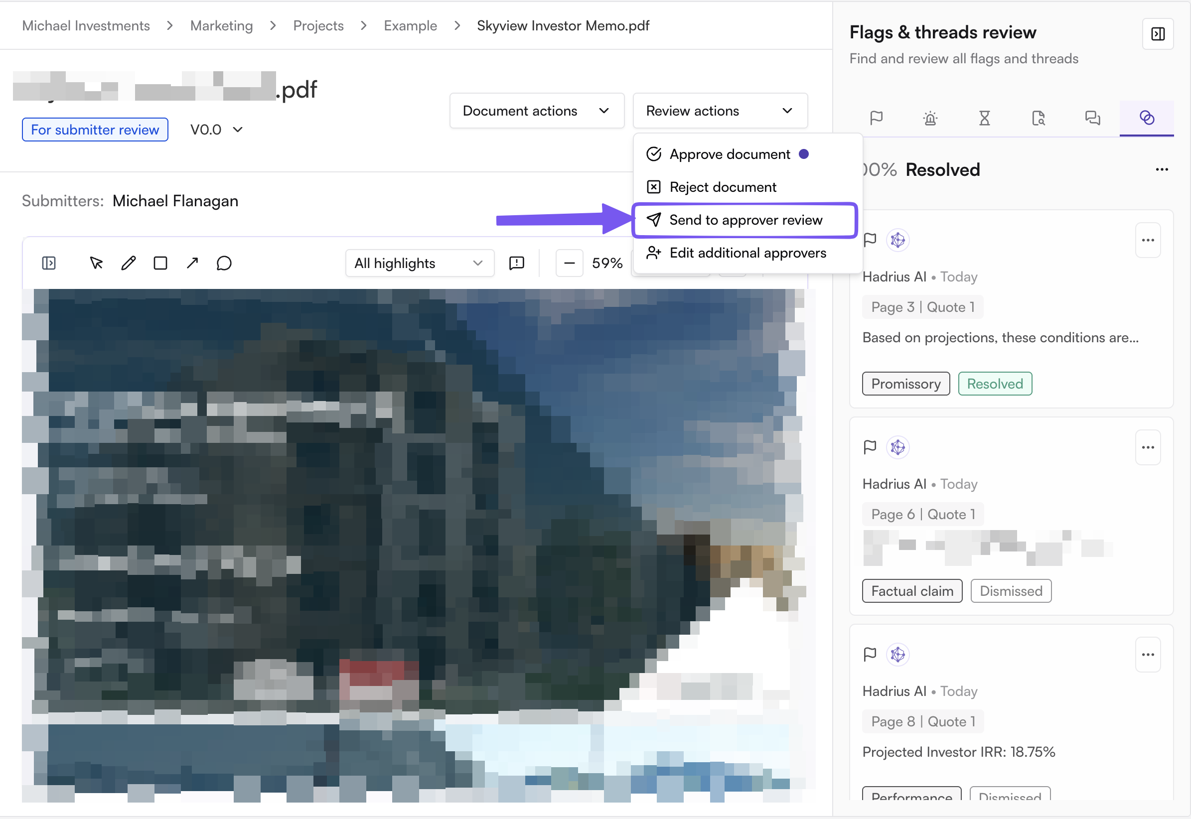Go to Michael Investments breadcrumb
Viewport: 1191px width, 819px height.
pos(86,26)
